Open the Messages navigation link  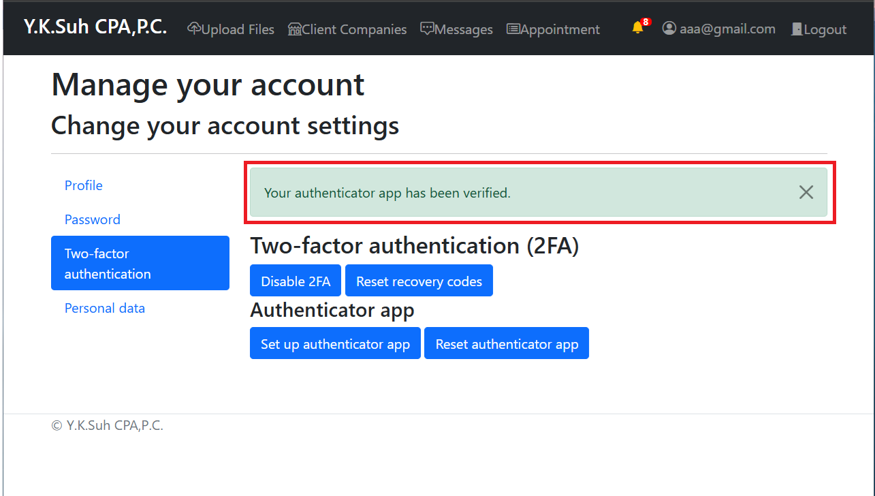(456, 29)
